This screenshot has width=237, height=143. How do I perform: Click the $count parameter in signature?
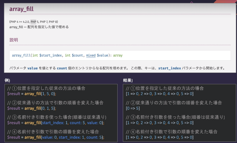pos(77,55)
